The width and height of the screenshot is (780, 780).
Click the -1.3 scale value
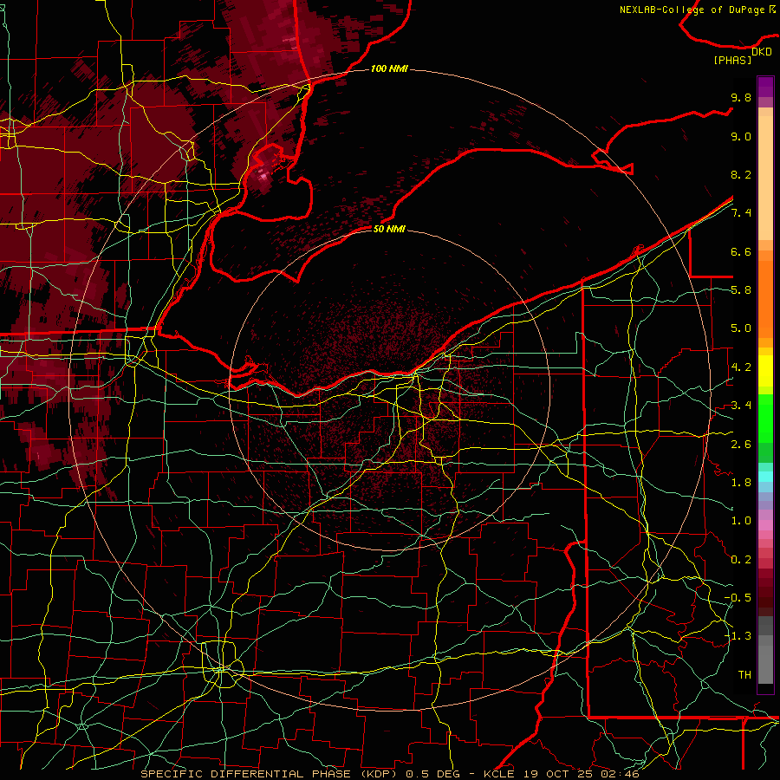point(738,636)
